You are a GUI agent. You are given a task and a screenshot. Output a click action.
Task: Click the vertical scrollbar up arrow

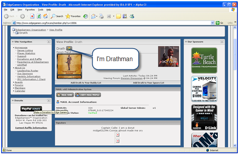pyautogui.click(x=235, y=27)
